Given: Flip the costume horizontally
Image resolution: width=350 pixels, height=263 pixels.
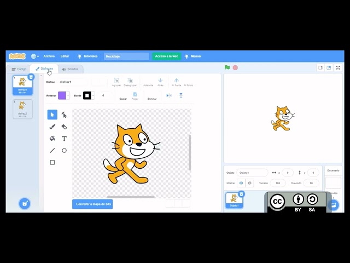Looking at the screenshot, I should point(169,95).
